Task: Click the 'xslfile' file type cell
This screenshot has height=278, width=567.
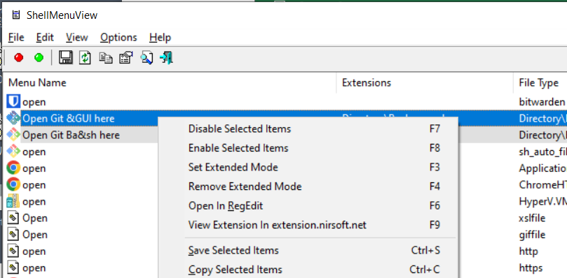Action: pyautogui.click(x=532, y=218)
